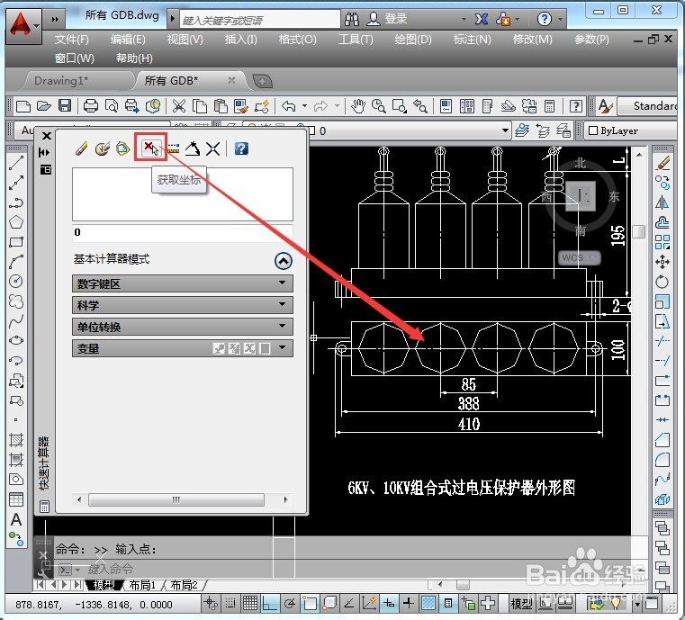The width and height of the screenshot is (685, 620).
Task: Open QuickCalc from Standard toolbar
Action: coord(550,105)
